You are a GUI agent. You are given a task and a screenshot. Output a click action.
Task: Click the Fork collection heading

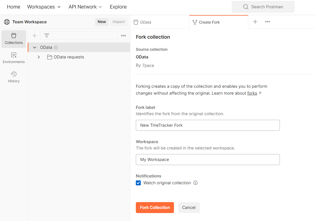tap(153, 37)
